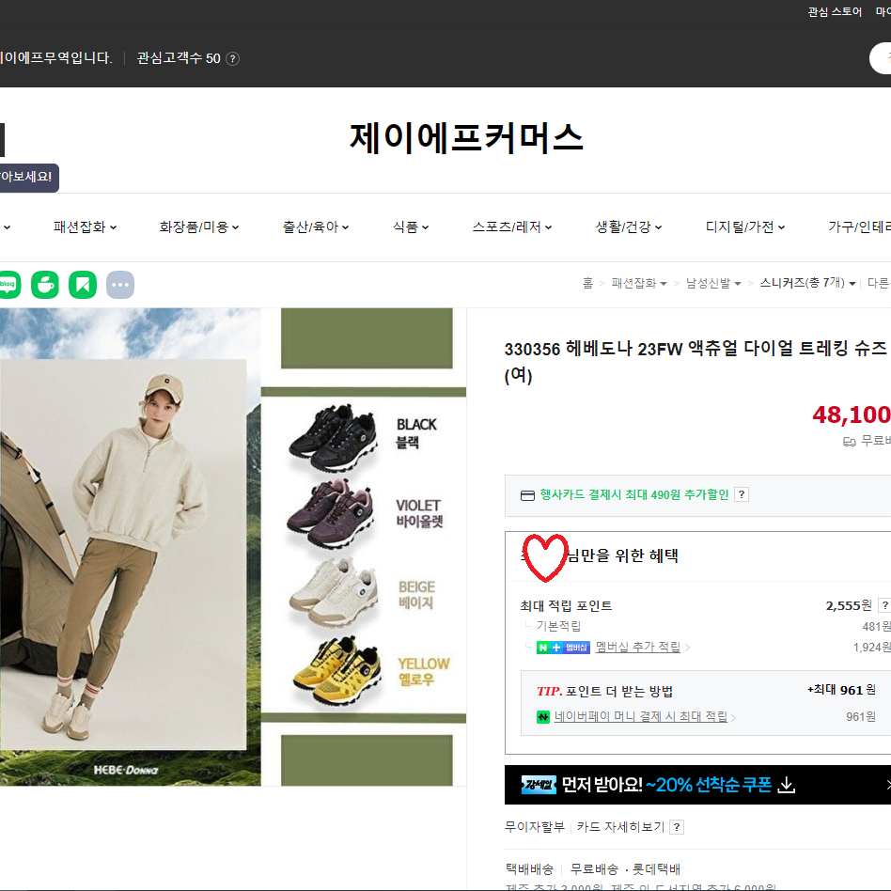Image resolution: width=891 pixels, height=891 pixels.
Task: Click the TIP. 포인트 더 받는 방법 heading
Action: point(604,692)
